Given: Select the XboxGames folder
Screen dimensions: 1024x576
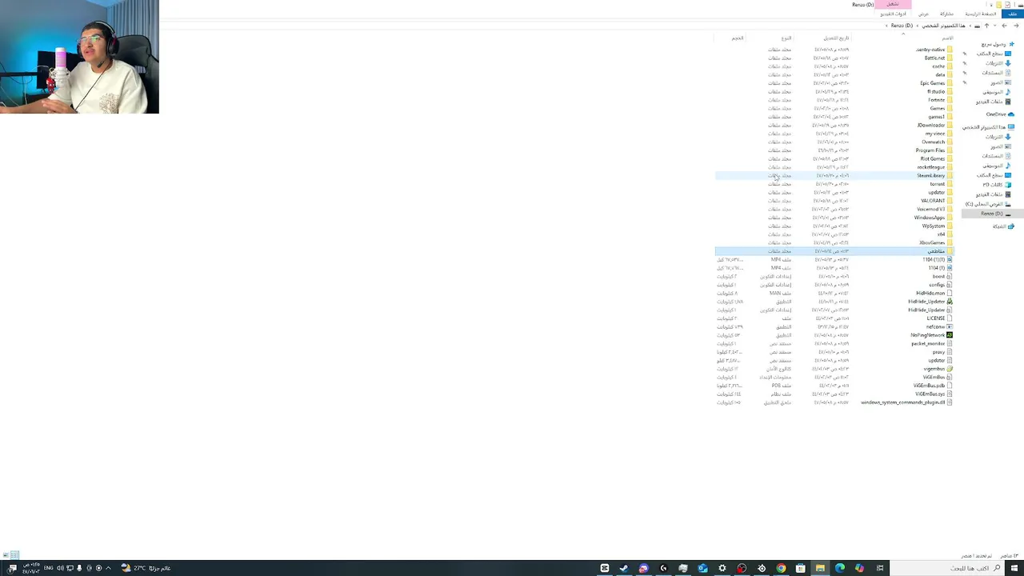Looking at the screenshot, I should [932, 242].
